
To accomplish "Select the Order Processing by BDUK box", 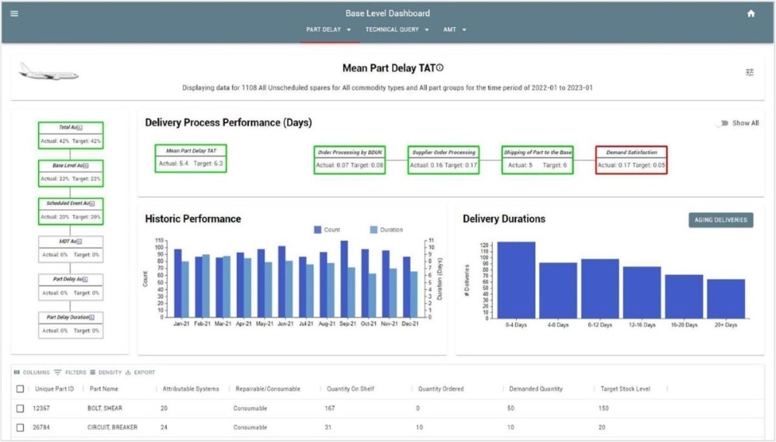I will pyautogui.click(x=350, y=160).
